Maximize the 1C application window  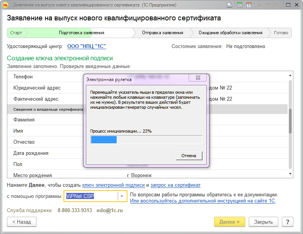coord(288,5)
